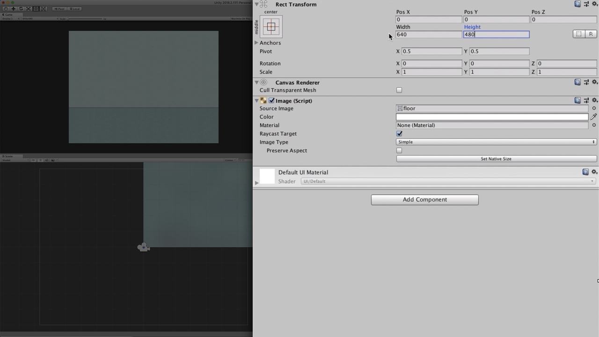The height and width of the screenshot is (337, 599).
Task: Pick a color with the eyedropper
Action: click(x=593, y=117)
